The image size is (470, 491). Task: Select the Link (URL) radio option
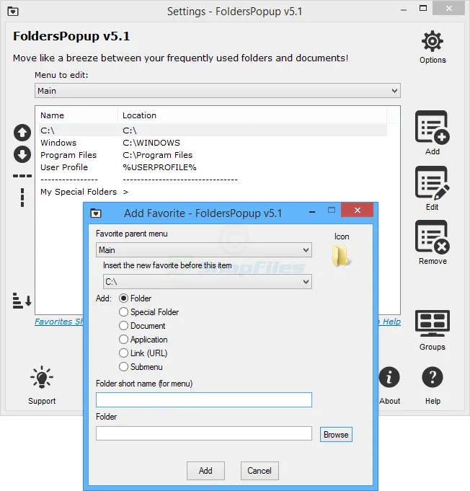click(124, 353)
